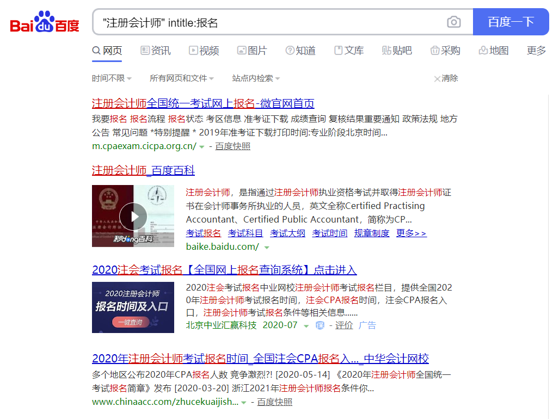Viewport: 559px width, 419px height.
Task: Open the 图片 tab
Action: pyautogui.click(x=252, y=51)
